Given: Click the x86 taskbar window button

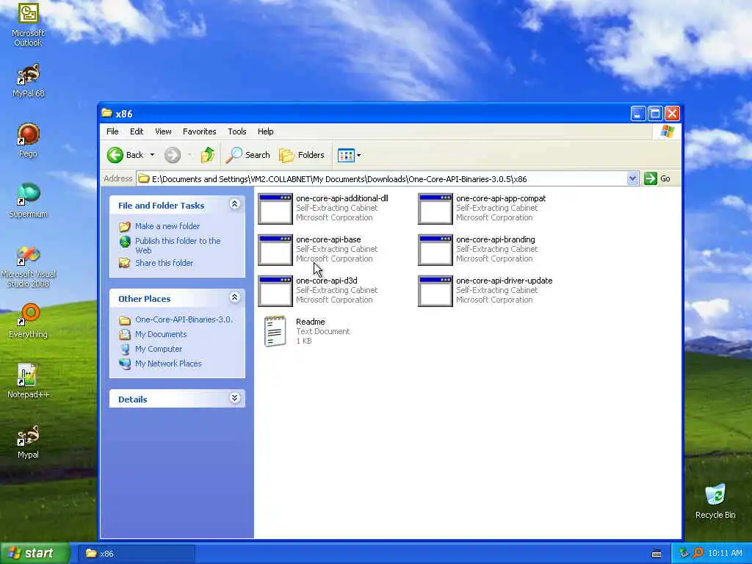Looking at the screenshot, I should click(137, 554).
